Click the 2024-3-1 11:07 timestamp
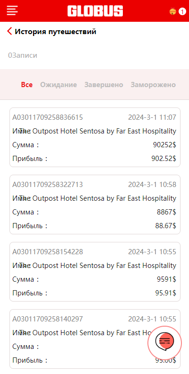 152,117
